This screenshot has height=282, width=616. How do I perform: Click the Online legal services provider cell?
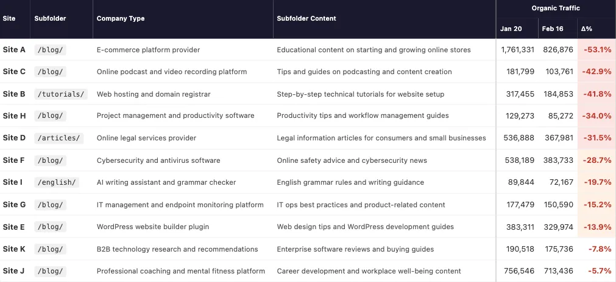click(x=147, y=138)
